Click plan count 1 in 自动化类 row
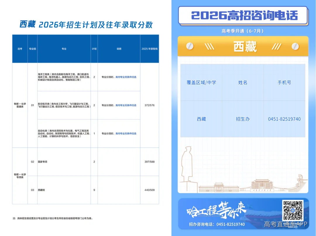Viewport: 316px width, 236px height. tap(94, 133)
